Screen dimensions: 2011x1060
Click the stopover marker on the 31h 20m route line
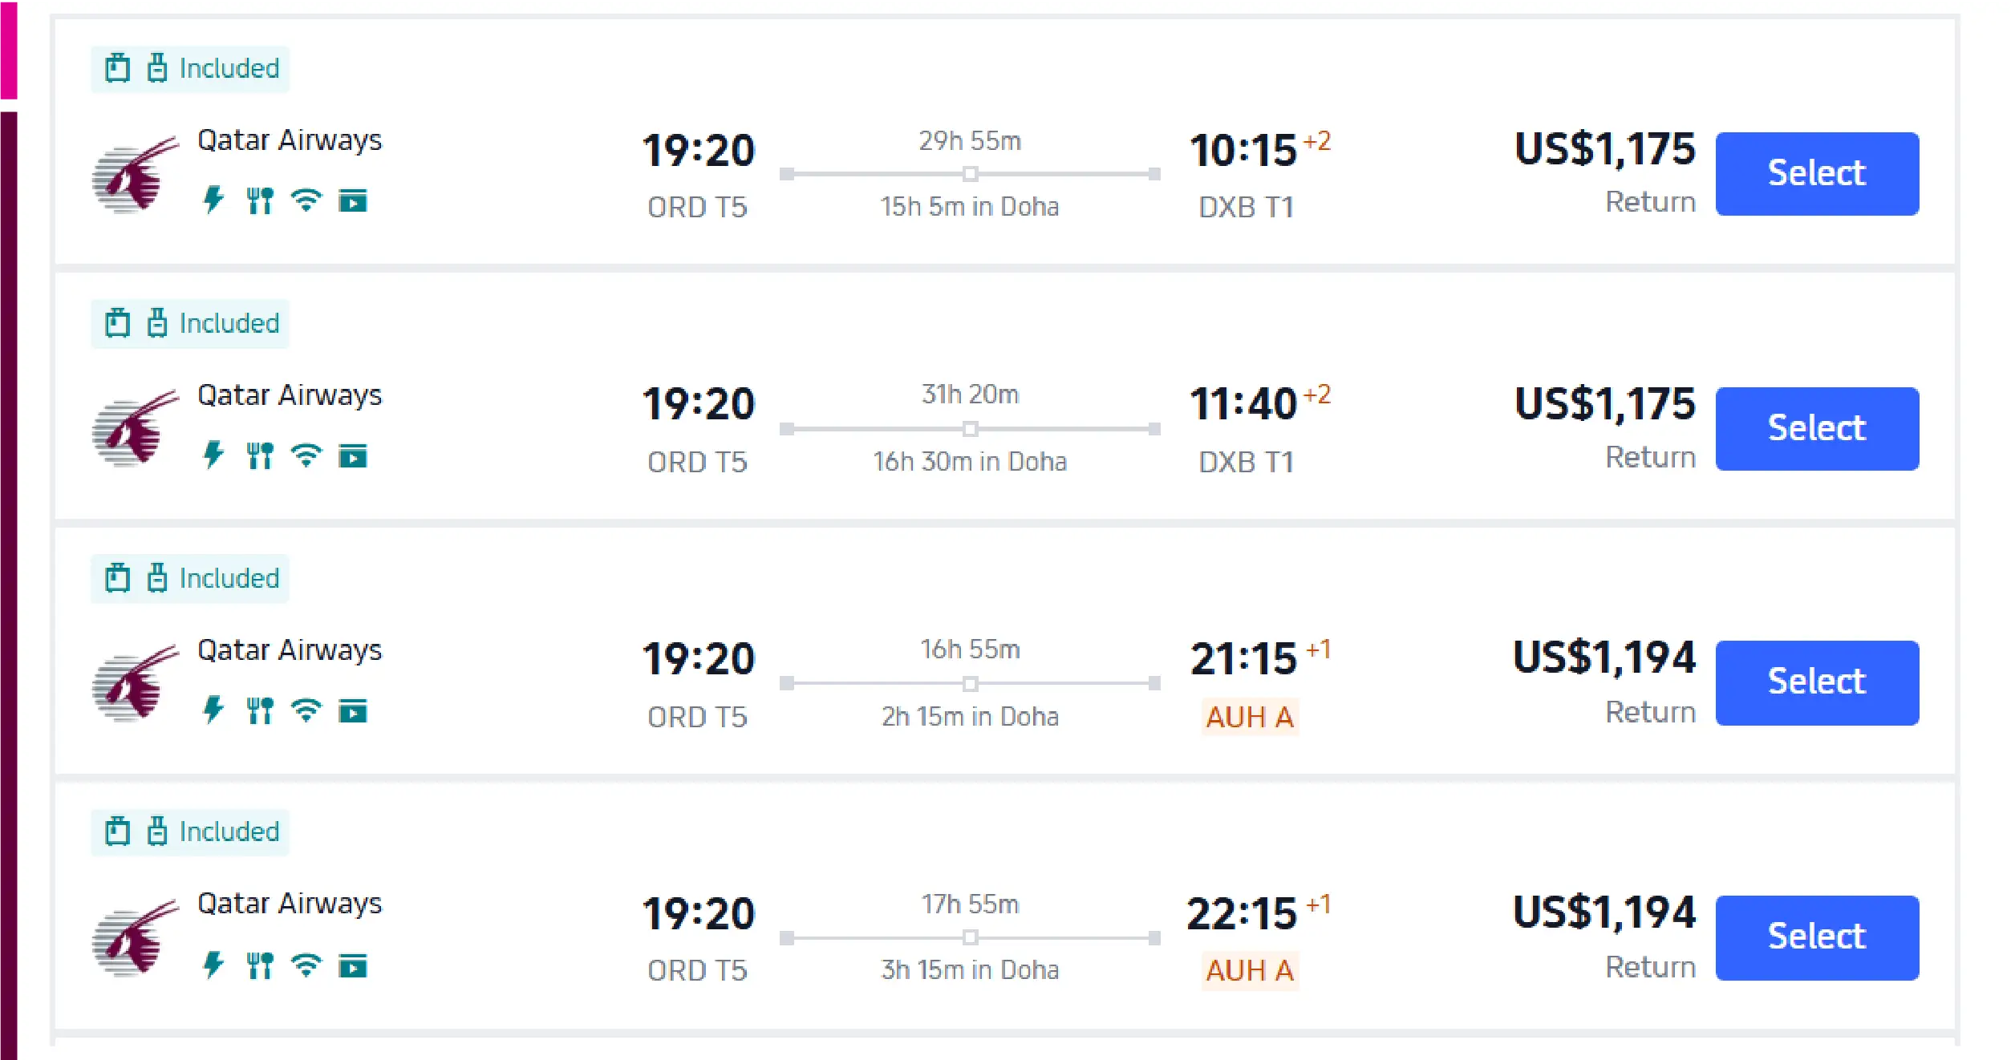coord(970,429)
